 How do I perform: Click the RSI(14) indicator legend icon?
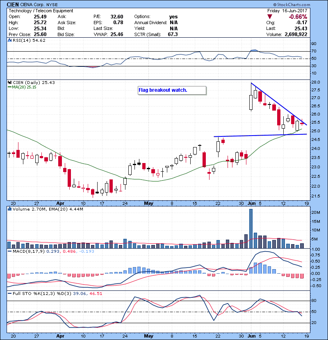coord(9,40)
